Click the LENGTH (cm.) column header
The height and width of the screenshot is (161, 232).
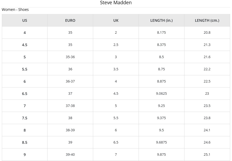click(x=207, y=20)
